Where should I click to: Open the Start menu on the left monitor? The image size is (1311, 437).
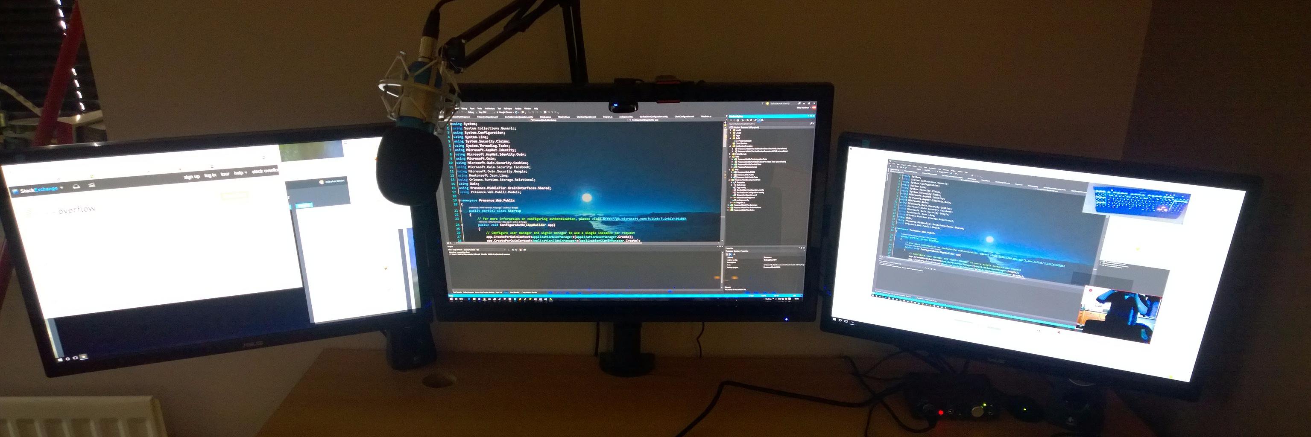61,360
